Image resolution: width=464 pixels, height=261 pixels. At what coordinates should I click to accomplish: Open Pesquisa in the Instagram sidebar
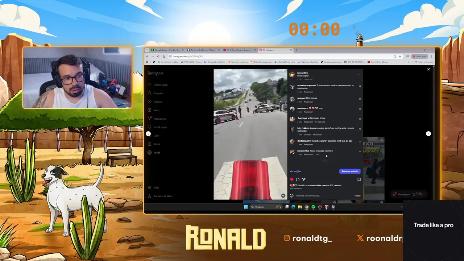click(x=156, y=93)
